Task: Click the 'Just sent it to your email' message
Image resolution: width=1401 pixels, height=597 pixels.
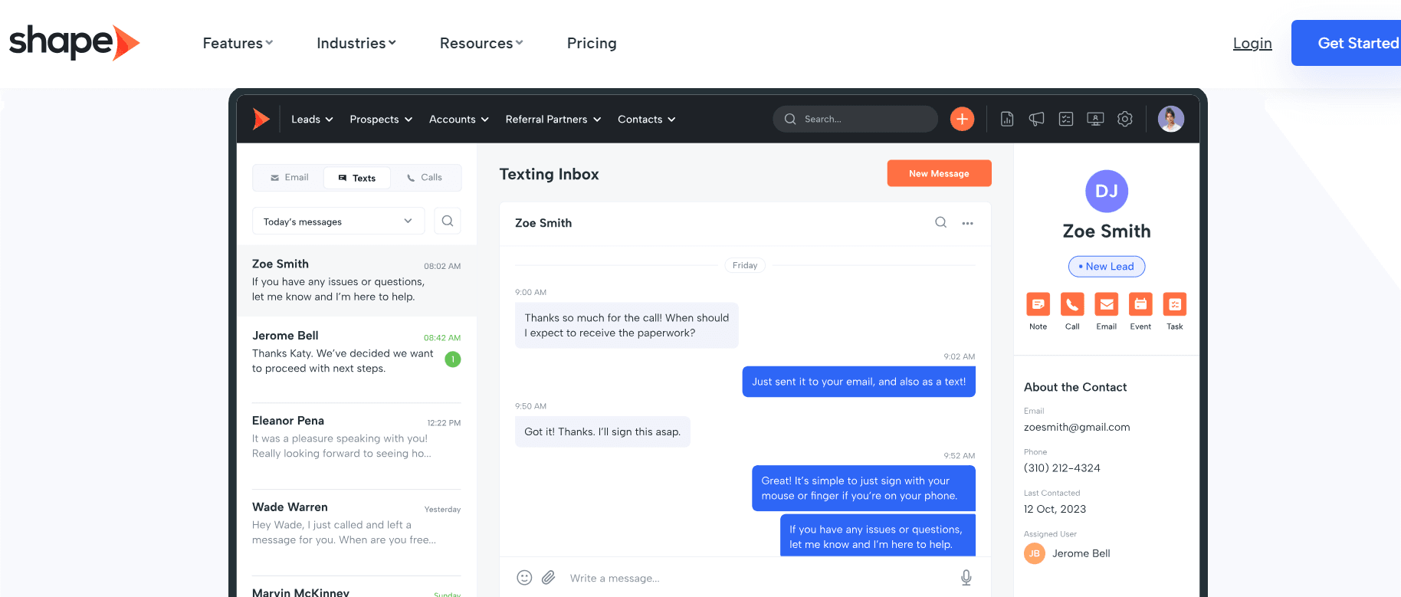Action: click(x=858, y=382)
